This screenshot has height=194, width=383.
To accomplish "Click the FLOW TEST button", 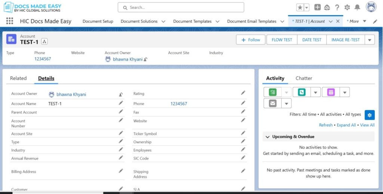I will click(282, 40).
